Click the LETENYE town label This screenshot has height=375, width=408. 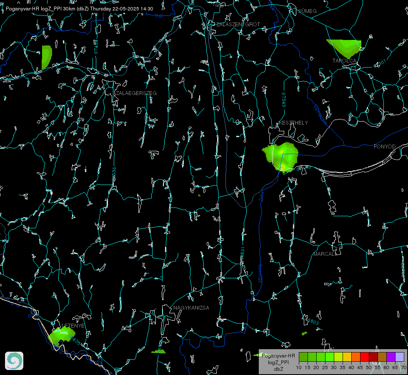pos(73,325)
